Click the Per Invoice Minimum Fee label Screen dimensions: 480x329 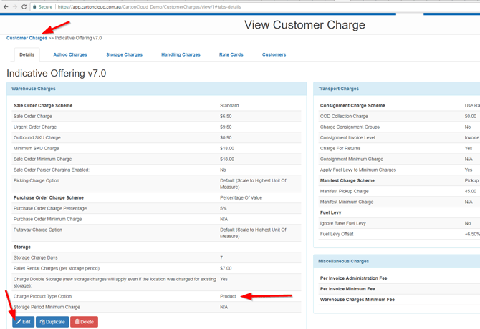tap(347, 289)
